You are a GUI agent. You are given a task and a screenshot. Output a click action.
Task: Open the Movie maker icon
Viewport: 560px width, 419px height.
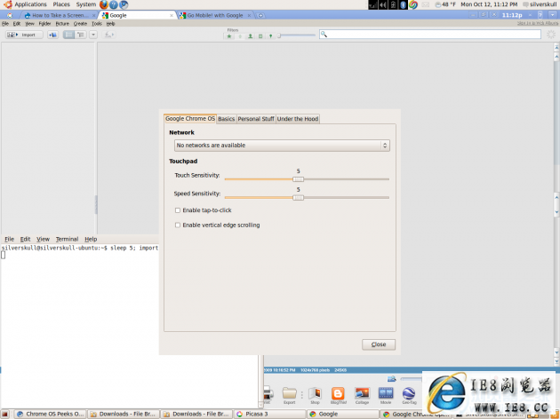pyautogui.click(x=386, y=393)
